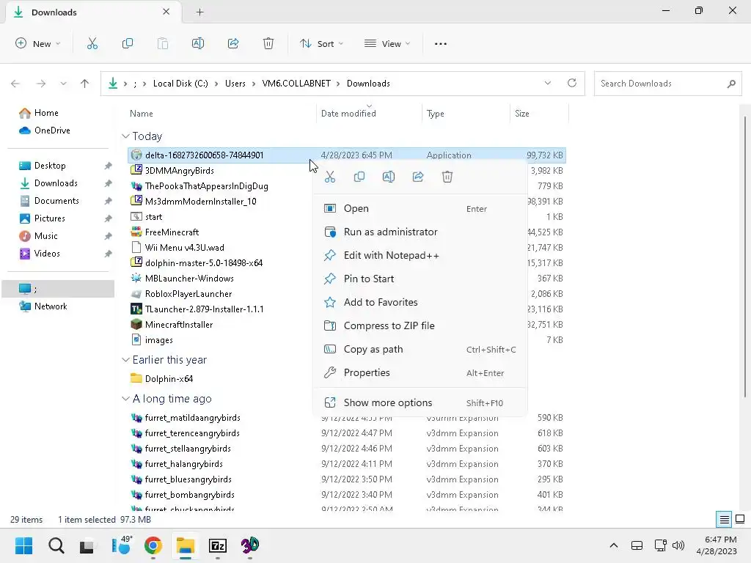
Task: Click the Rename icon in the context menu
Action: pos(389,177)
